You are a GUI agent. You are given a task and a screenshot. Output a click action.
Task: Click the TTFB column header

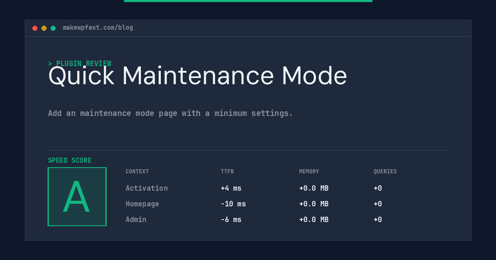click(227, 172)
